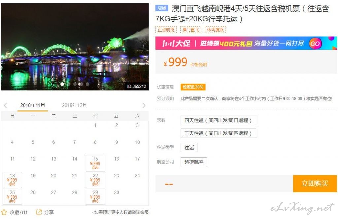The image size is (338, 219).
Task: Click the 分享 share label
Action: (x=49, y=212)
